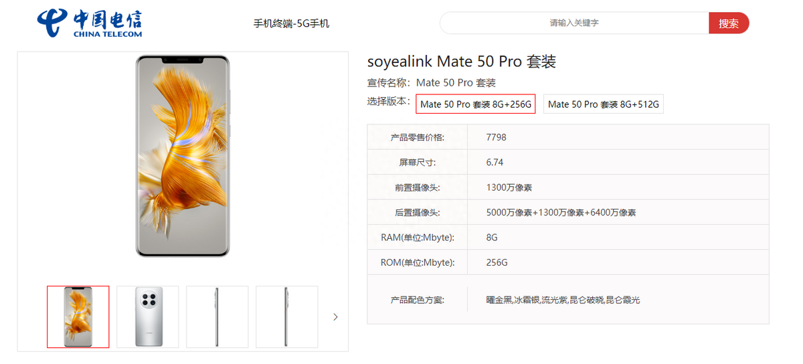This screenshot has height=364, width=803.
Task: Click the 屏幕尺寸 row label
Action: [x=418, y=163]
